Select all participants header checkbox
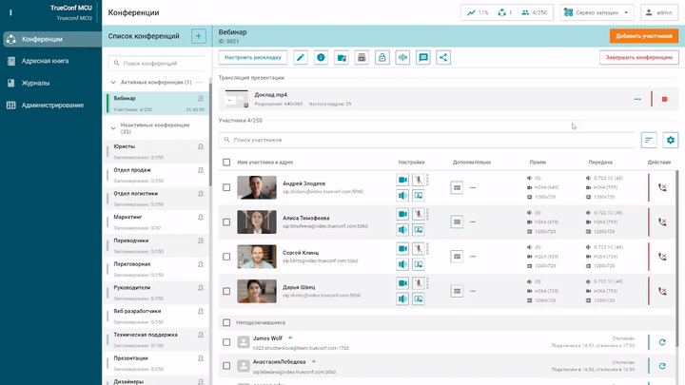The image size is (685, 385). pyautogui.click(x=226, y=163)
